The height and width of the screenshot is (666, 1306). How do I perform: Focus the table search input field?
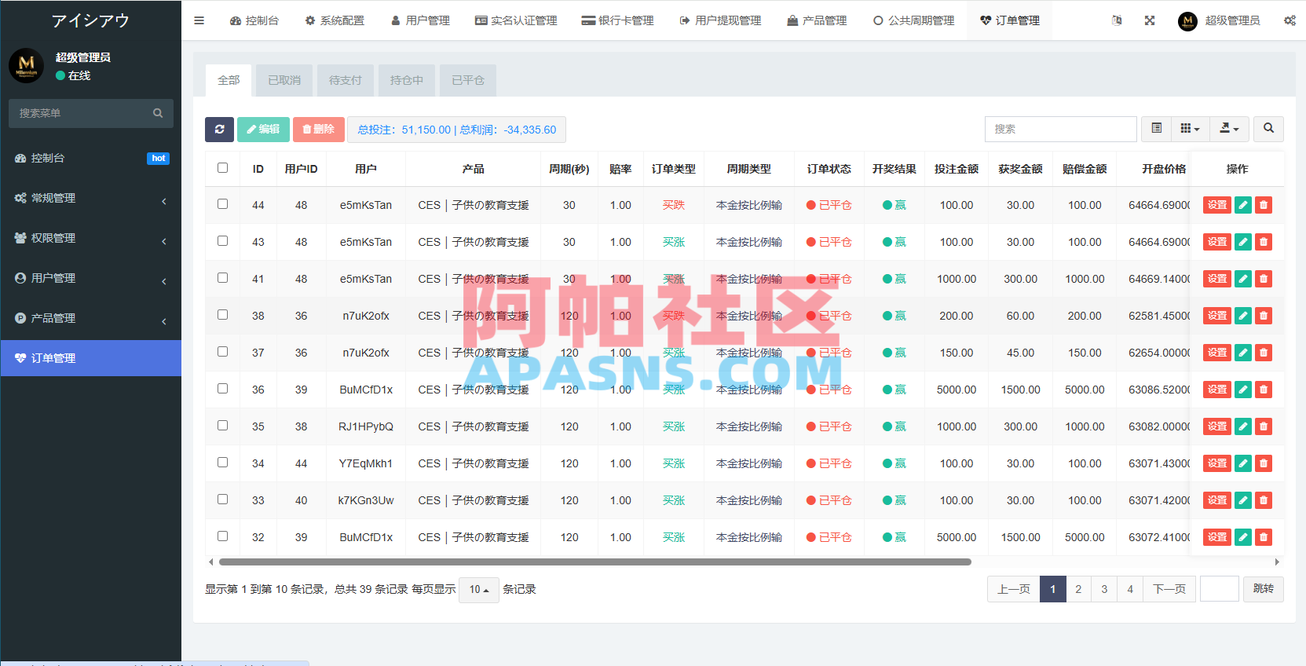click(1060, 129)
